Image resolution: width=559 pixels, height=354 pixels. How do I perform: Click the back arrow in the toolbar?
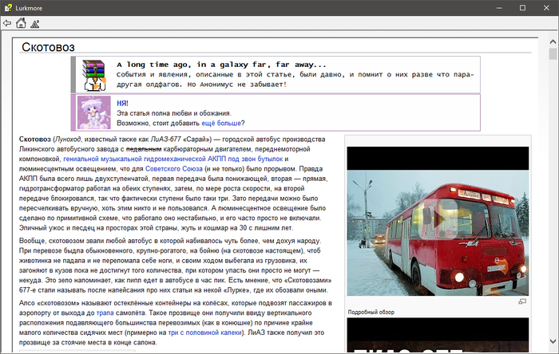point(7,23)
